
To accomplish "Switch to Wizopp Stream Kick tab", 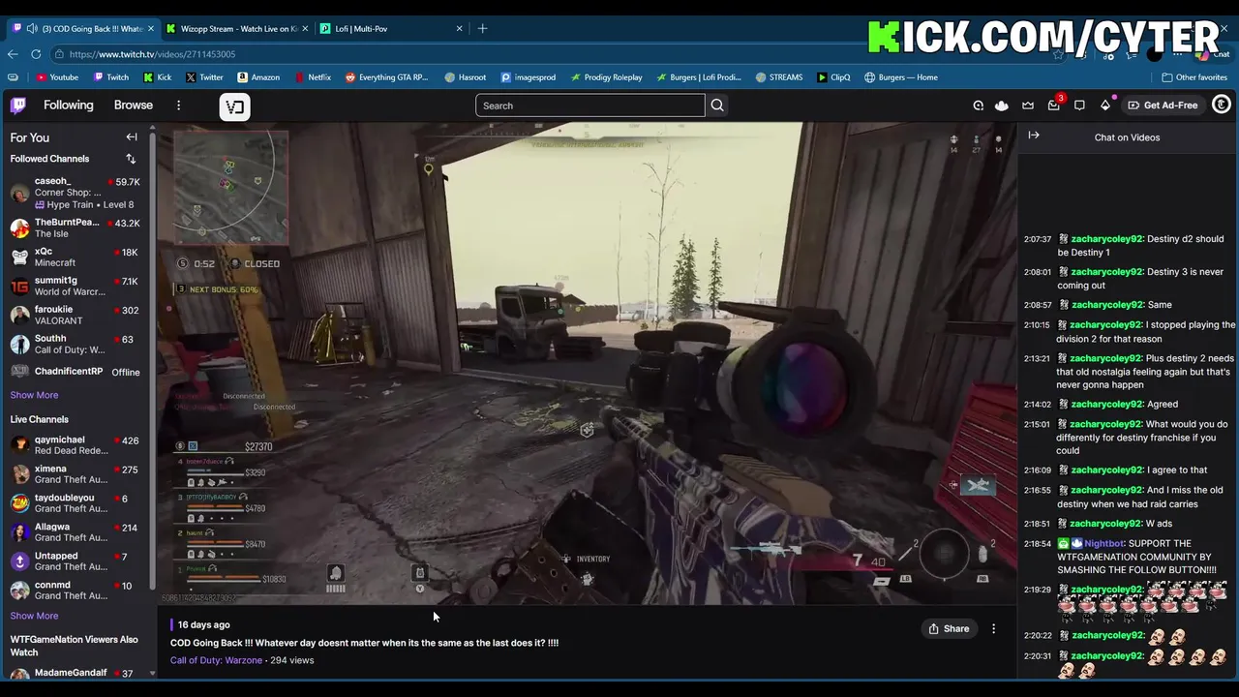I will [237, 28].
